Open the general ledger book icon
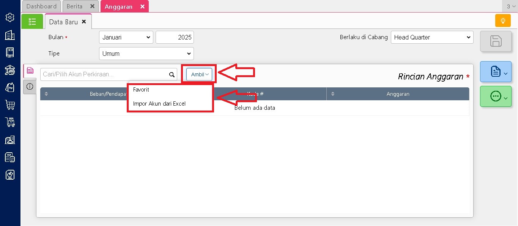Image resolution: width=518 pixels, height=226 pixels. point(10,52)
